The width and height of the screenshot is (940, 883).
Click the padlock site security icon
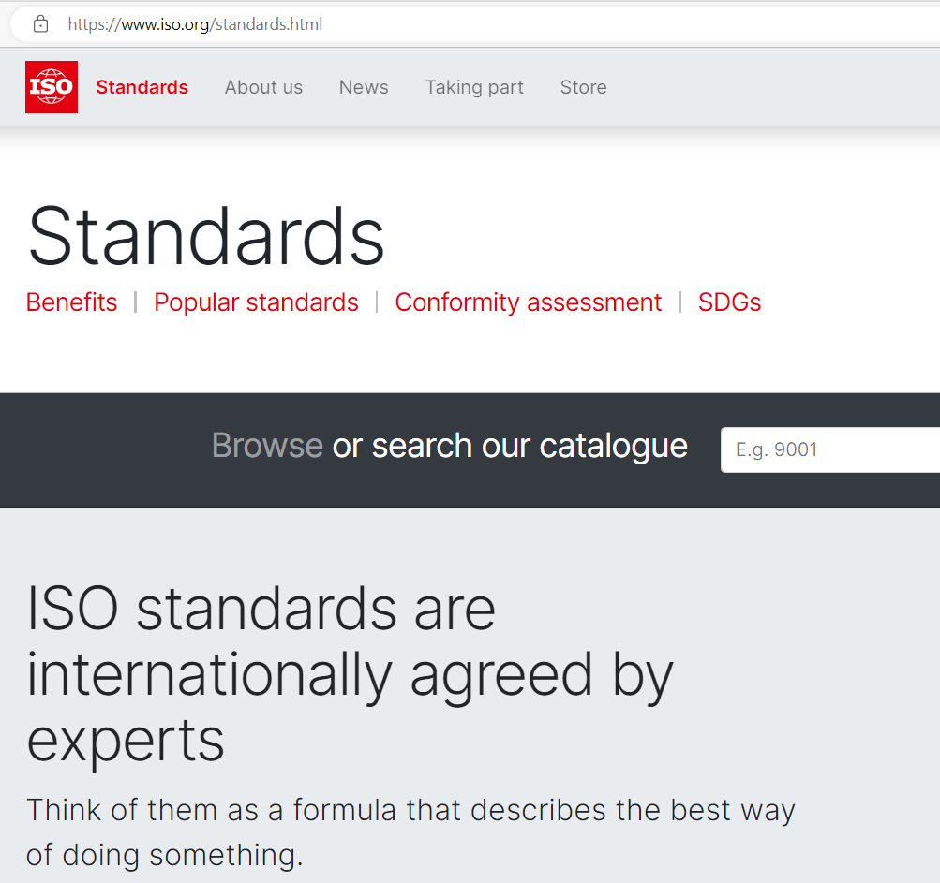click(40, 24)
